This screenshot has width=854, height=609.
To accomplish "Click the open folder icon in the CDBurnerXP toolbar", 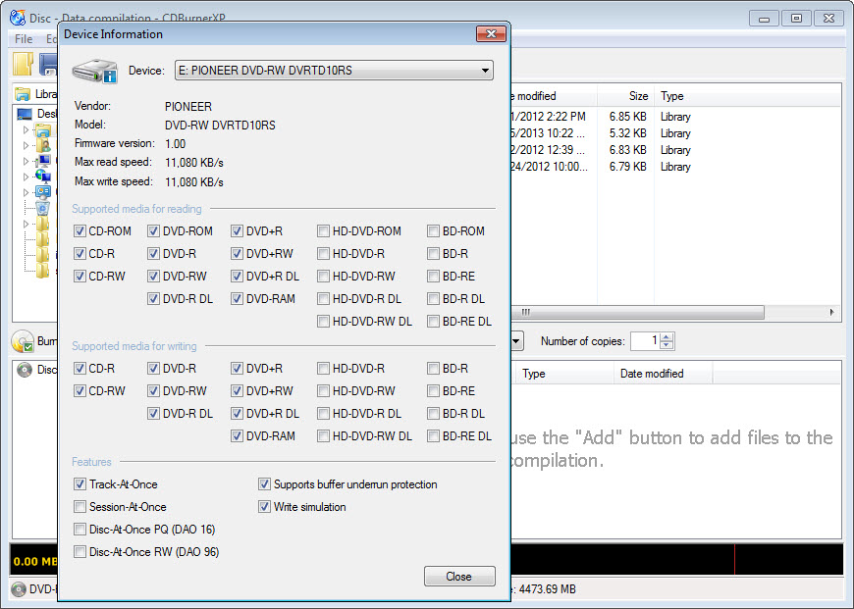I will click(x=23, y=64).
